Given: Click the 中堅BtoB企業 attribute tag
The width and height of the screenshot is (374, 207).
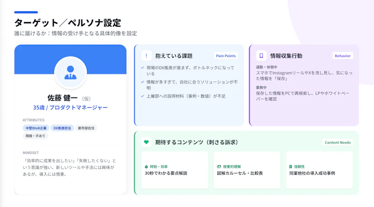Looking at the screenshot, I should [x=36, y=128].
